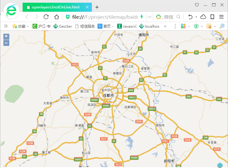The image size is (228, 168).
Task: Reload the page with the refresh icon
Action: (x=46, y=17)
